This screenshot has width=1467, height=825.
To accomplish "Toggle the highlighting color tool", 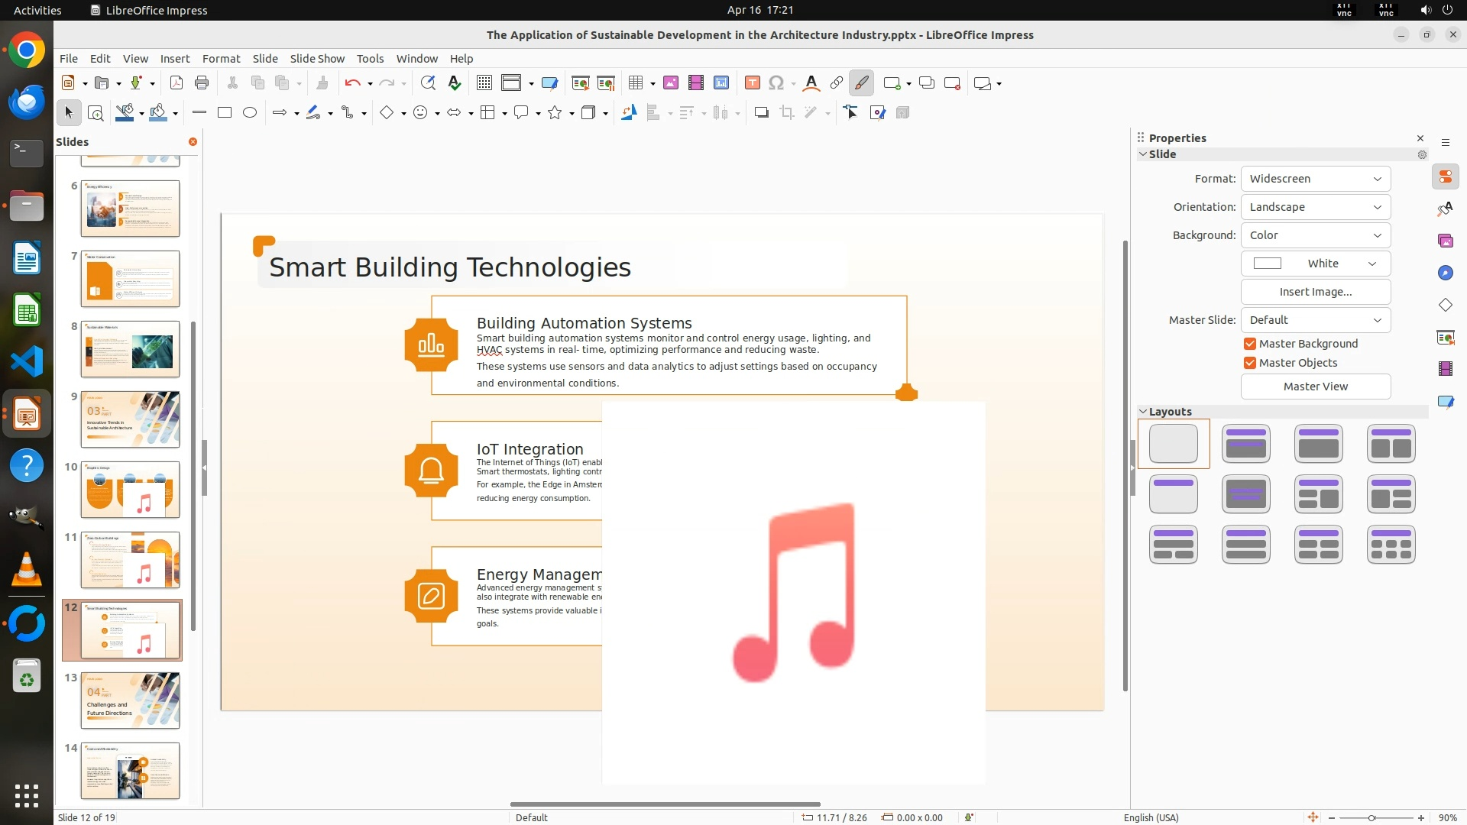I will click(861, 83).
